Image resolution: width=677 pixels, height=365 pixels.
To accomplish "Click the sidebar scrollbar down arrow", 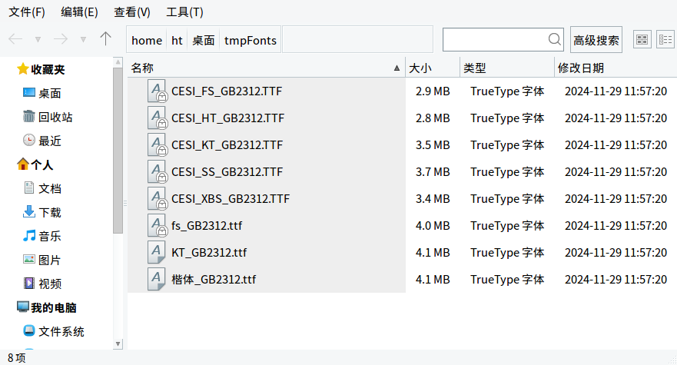I will pyautogui.click(x=118, y=343).
